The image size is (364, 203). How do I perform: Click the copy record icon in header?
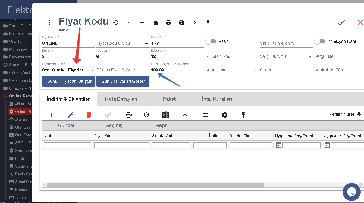pyautogui.click(x=155, y=22)
